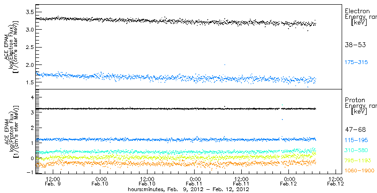The height and width of the screenshot is (193, 377).
Task: Click the 12:00 Feb. 9 tick label
Action: pos(53,181)
